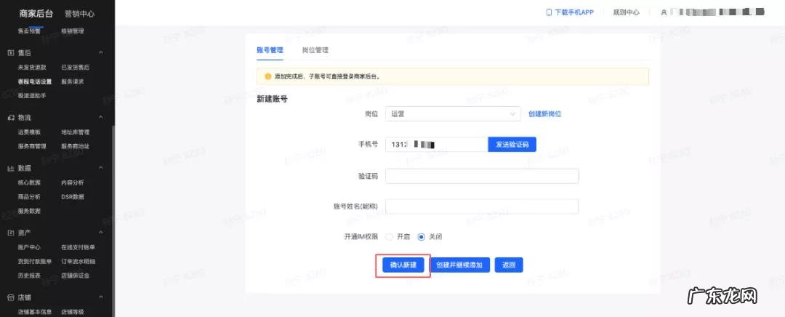Open 服务请求 in sidebar

tap(73, 81)
